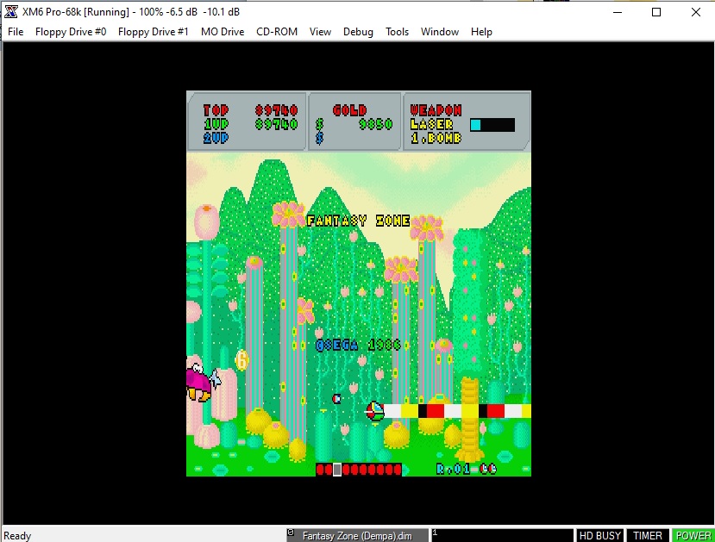Screen dimensions: 715x542
Task: Expand the CD-ROM menu
Action: 277,32
